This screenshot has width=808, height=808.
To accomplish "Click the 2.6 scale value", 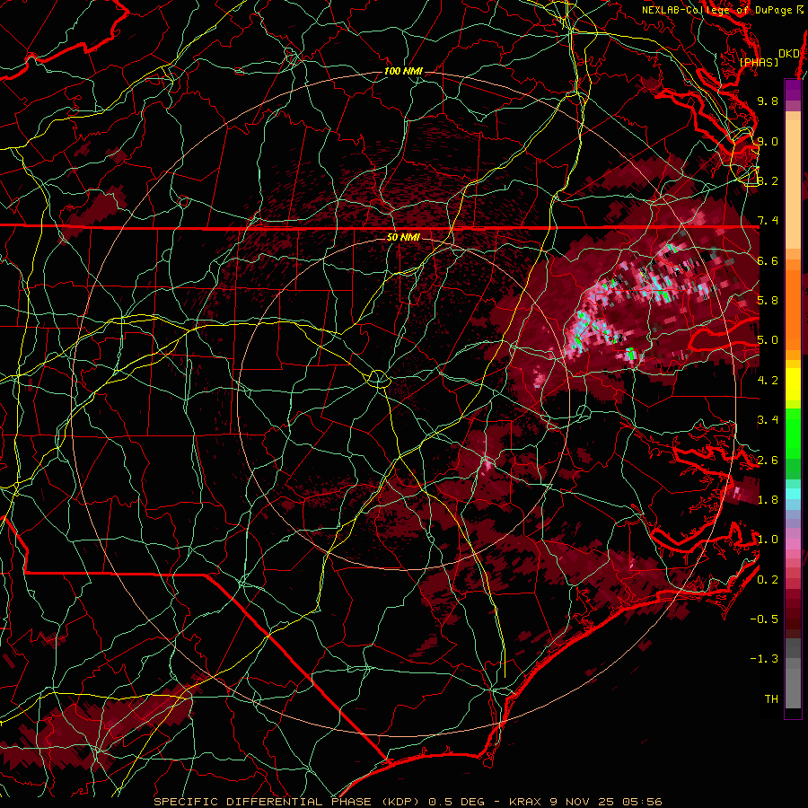I will 768,461.
